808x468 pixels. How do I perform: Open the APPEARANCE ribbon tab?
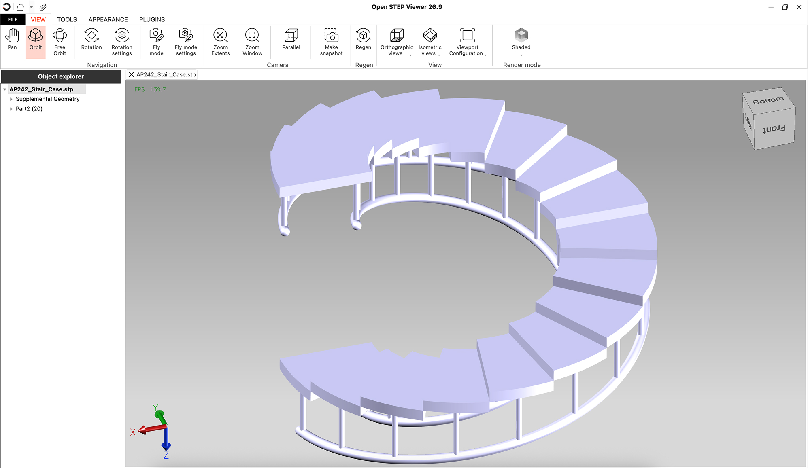click(x=108, y=19)
